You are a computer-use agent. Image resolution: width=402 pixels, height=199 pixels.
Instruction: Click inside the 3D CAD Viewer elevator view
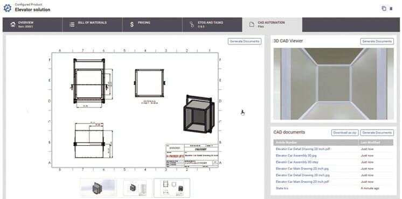click(x=334, y=84)
